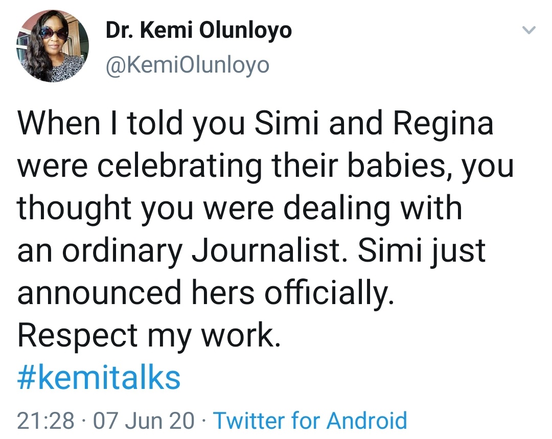Open Dr. Kemi Olunloyo's profile picture
552x439 pixels.
pos(53,47)
